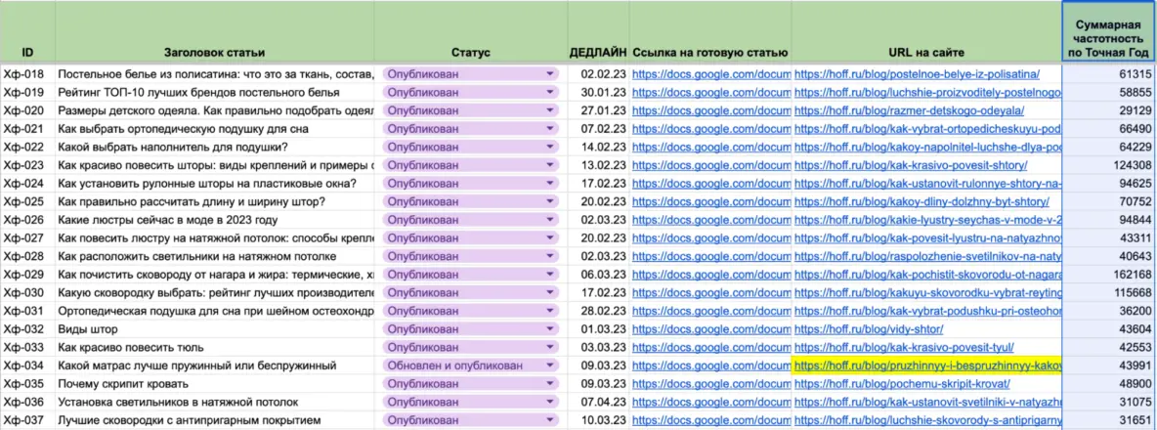Select the 'URL на сайте' column header
1157x430 pixels.
(926, 51)
